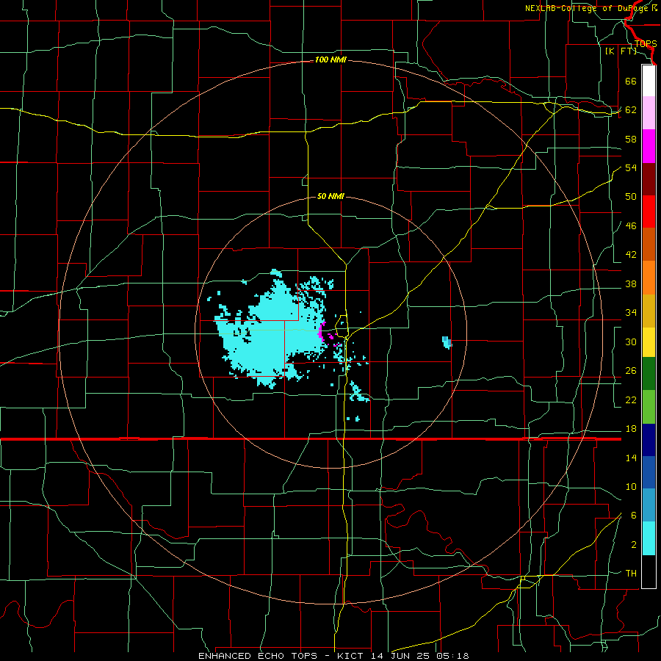The height and width of the screenshot is (661, 661).
Task: Click the 66 value on the legend scale
Action: click(x=631, y=82)
